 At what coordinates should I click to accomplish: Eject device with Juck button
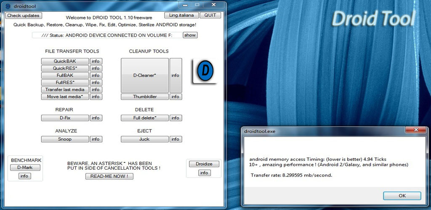tap(145, 139)
